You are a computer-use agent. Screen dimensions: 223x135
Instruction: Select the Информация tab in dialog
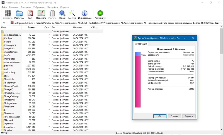141,44
